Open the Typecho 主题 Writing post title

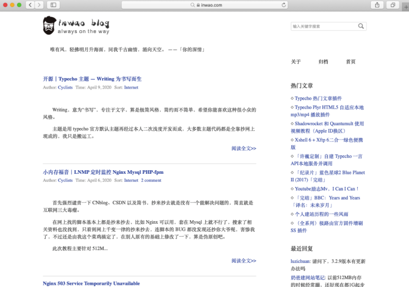[x=92, y=79]
